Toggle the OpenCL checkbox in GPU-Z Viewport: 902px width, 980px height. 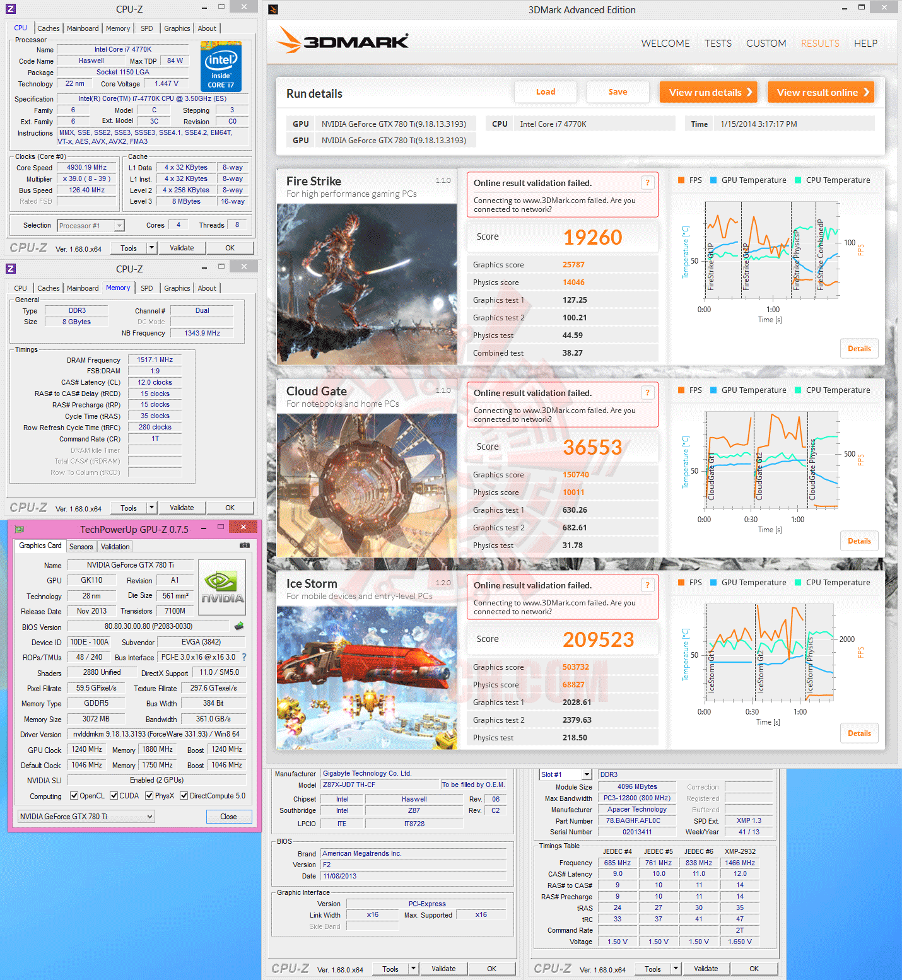pos(74,796)
